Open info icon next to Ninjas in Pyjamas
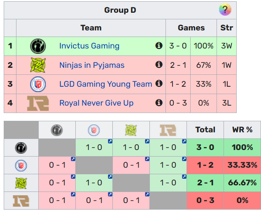 click(x=159, y=65)
